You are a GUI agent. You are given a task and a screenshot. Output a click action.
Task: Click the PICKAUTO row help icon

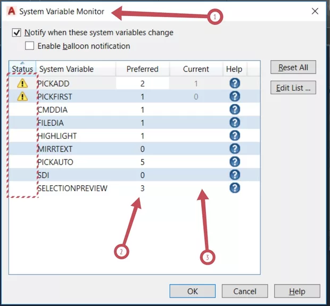pos(234,162)
